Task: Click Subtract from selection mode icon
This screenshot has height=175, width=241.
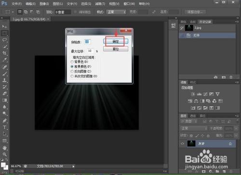Action: 32,12
